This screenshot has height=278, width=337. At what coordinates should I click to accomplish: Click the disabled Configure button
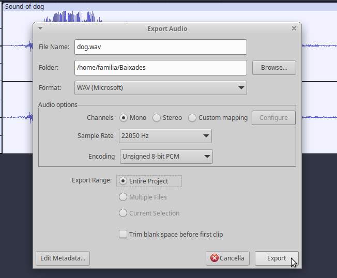[273, 118]
